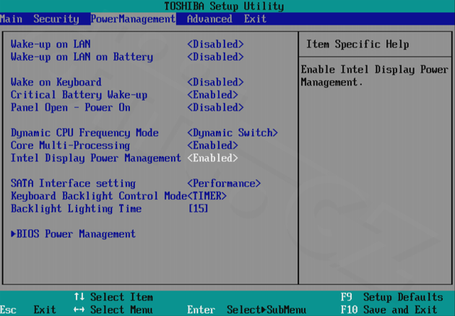Switch to the Main tab

11,20
